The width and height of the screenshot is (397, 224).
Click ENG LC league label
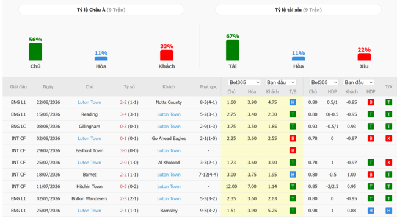18,127
